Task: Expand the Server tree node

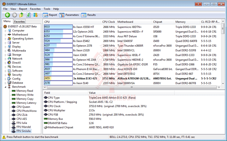Action: tap(5, 43)
